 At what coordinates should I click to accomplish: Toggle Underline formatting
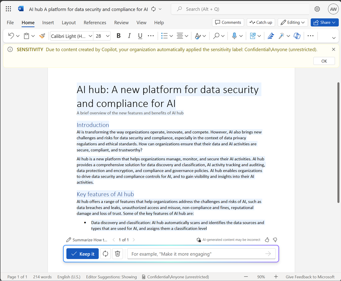pyautogui.click(x=140, y=36)
